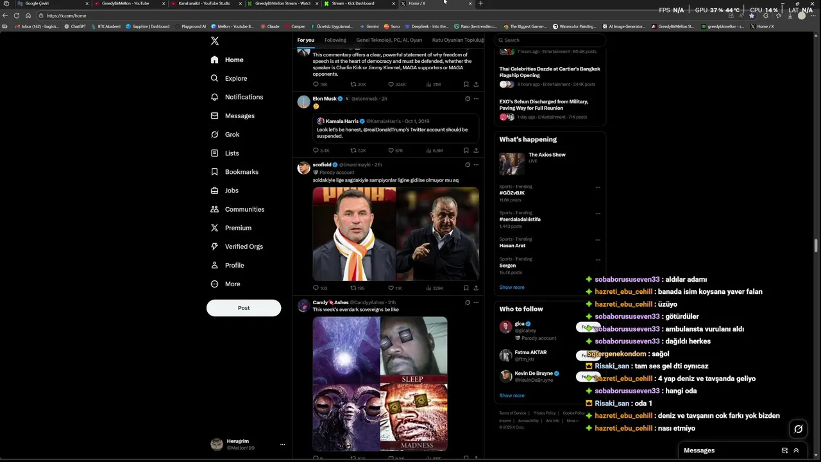Screen dimensions: 821x462
Task: Follow the gica account
Action: (587, 327)
